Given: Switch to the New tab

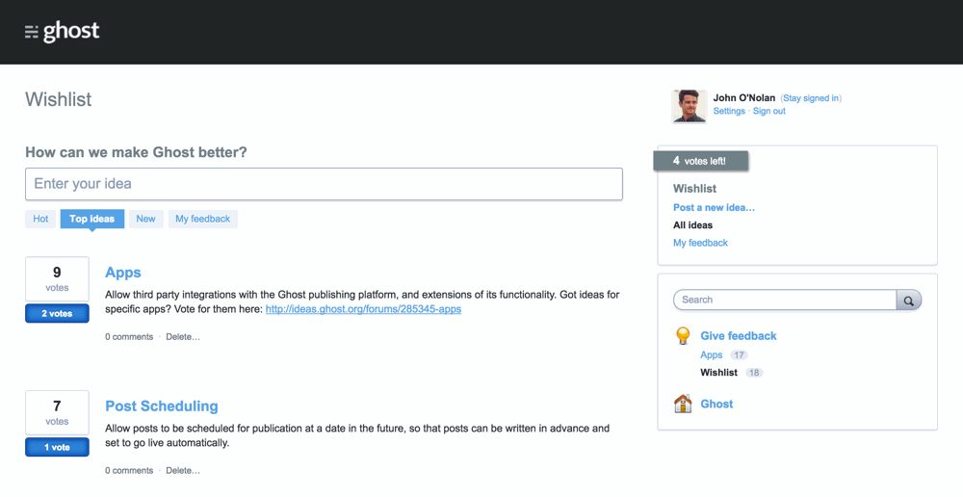Looking at the screenshot, I should click(145, 219).
